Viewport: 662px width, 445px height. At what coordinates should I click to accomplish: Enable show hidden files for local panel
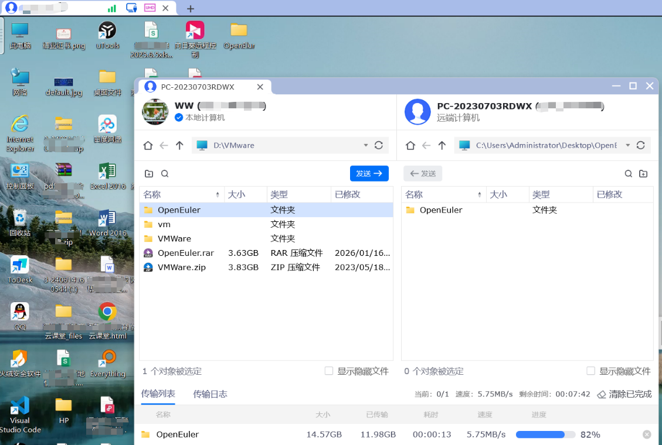(329, 371)
